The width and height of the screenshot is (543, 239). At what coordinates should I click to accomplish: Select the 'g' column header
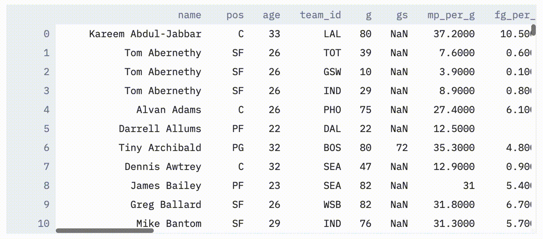[x=369, y=15]
